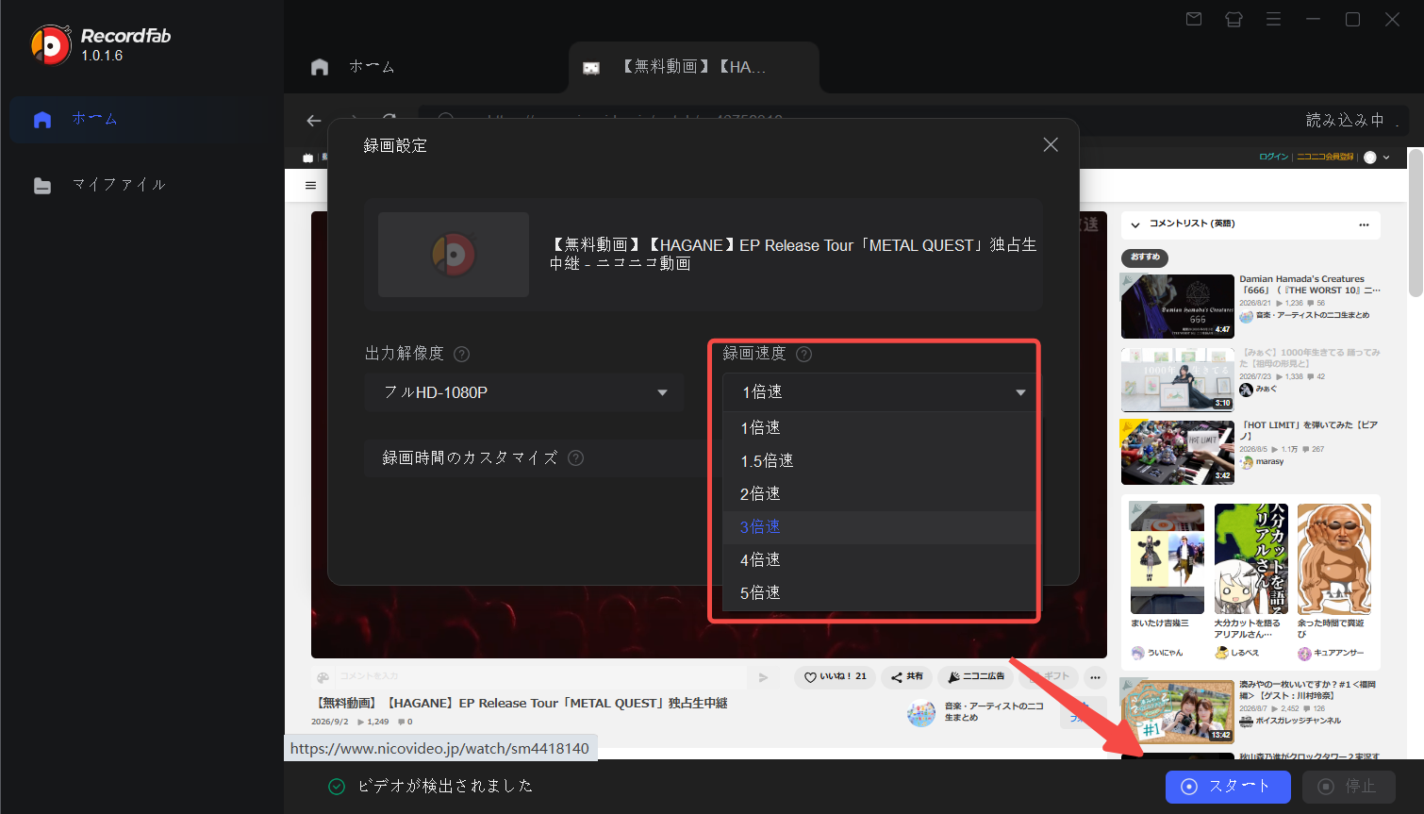1424x814 pixels.
Task: Open the 1000年生きてる video thumbnail
Action: [x=1178, y=380]
